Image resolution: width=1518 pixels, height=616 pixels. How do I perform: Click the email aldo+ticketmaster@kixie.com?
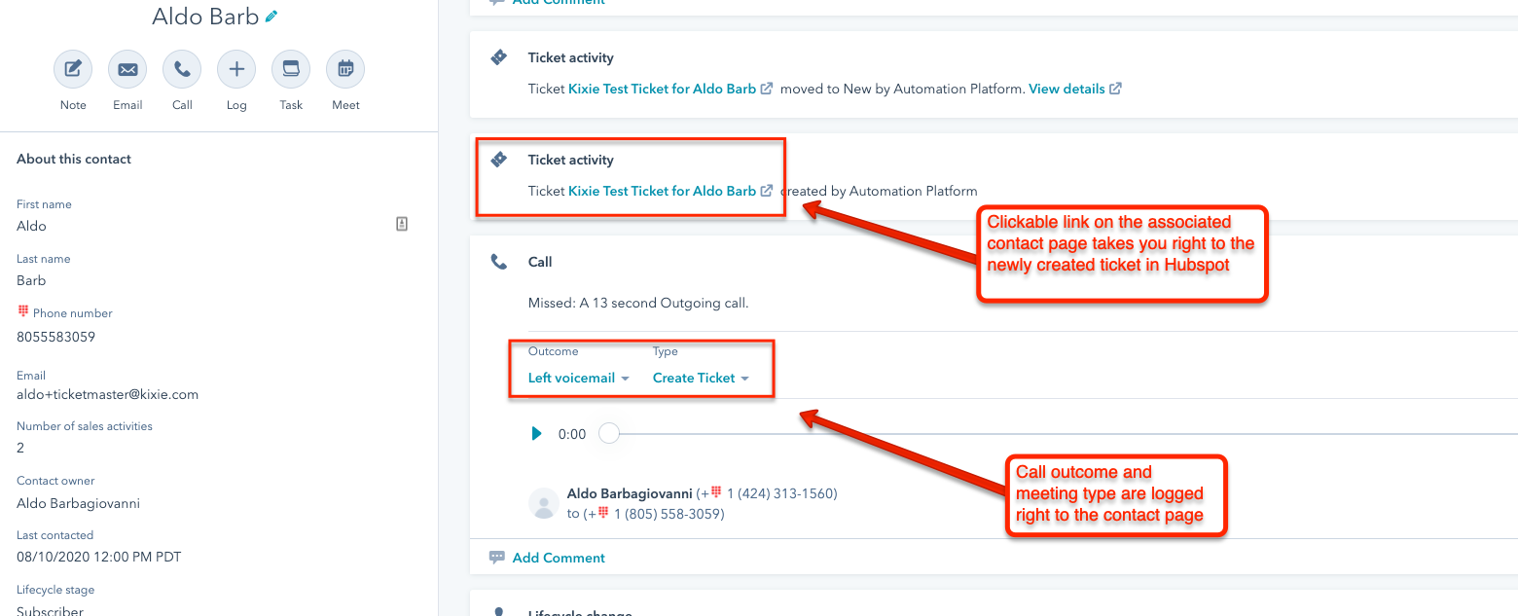pyautogui.click(x=107, y=394)
